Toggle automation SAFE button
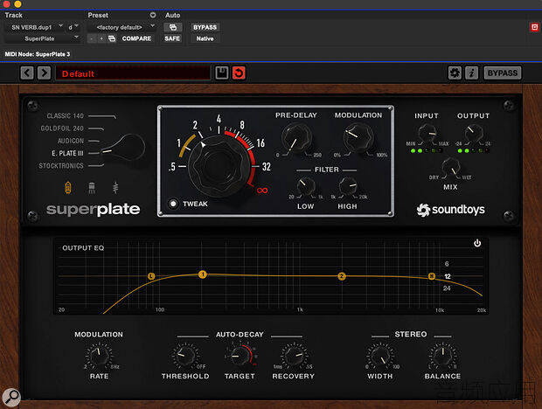This screenshot has height=409, width=542. (x=172, y=38)
